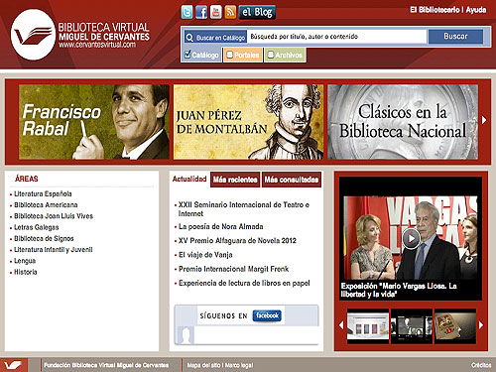
Task: Show previous video thumbnails with left arrow
Action: pos(341,325)
